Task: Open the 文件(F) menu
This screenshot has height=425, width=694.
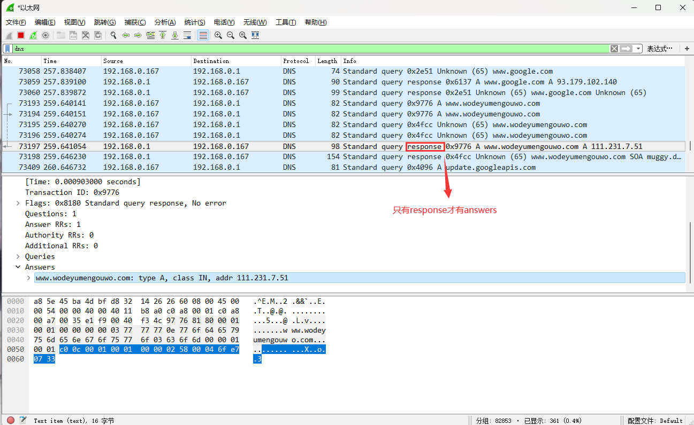Action: tap(16, 22)
